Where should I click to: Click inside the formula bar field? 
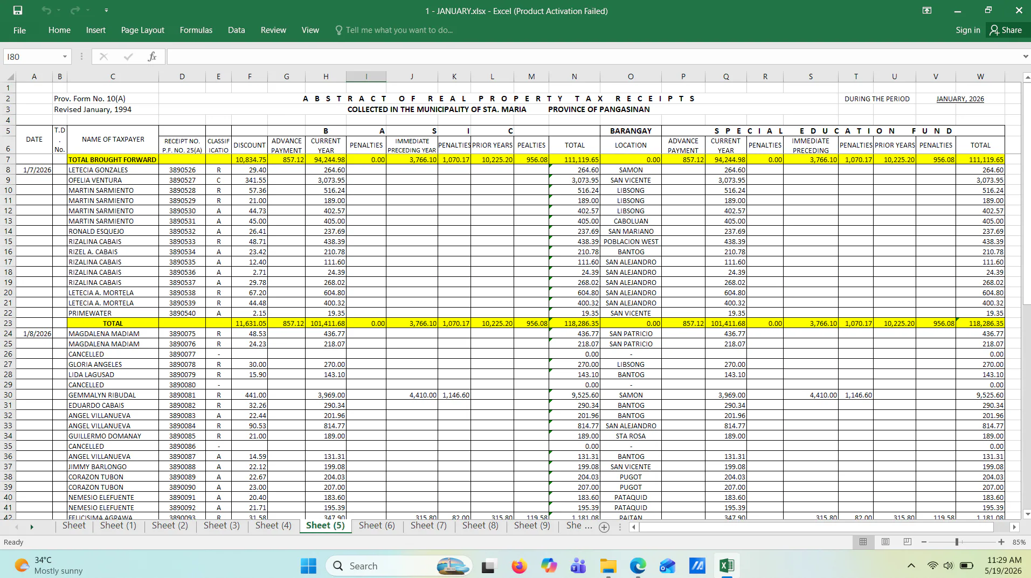(x=593, y=57)
